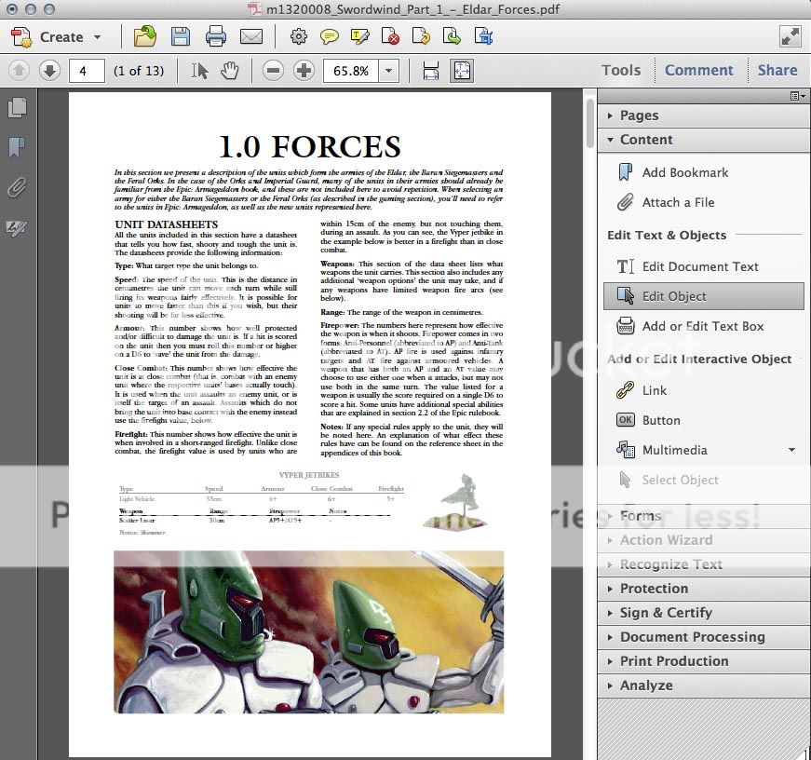Click the Eldar warriors artwork image
The image size is (811, 760).
click(x=309, y=631)
